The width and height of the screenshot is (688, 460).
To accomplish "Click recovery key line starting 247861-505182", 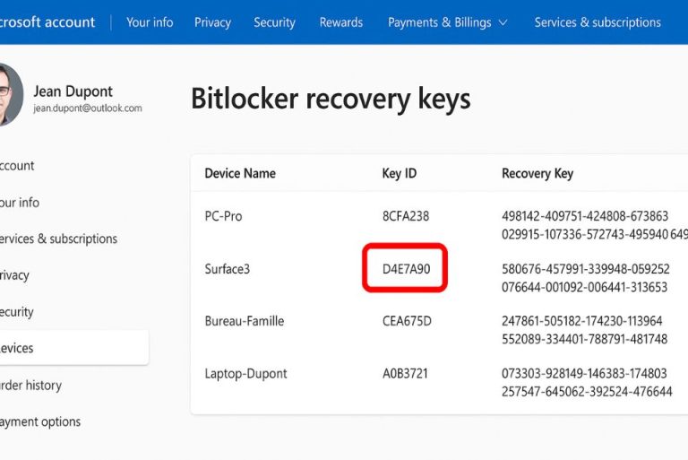I will pyautogui.click(x=582, y=321).
